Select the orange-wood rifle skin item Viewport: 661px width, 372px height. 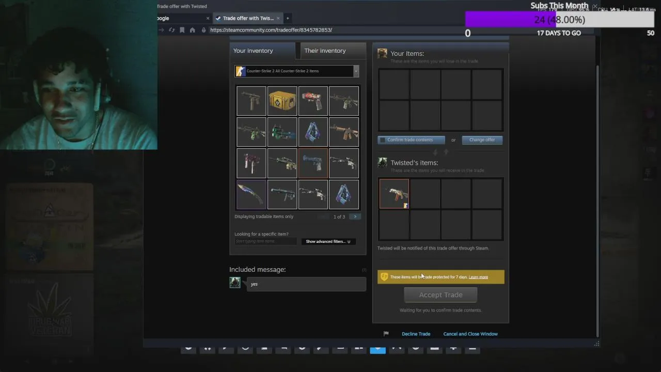tap(344, 132)
